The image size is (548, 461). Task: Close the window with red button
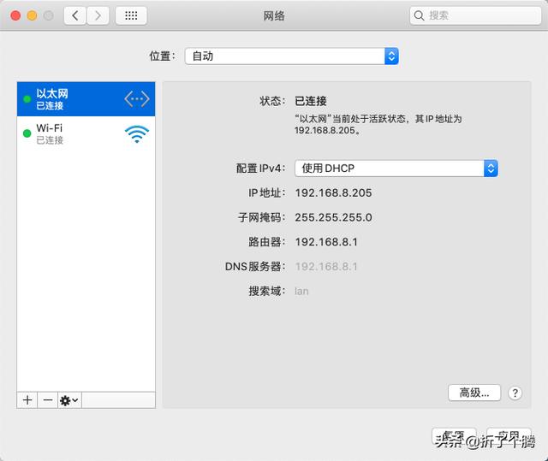click(x=15, y=15)
